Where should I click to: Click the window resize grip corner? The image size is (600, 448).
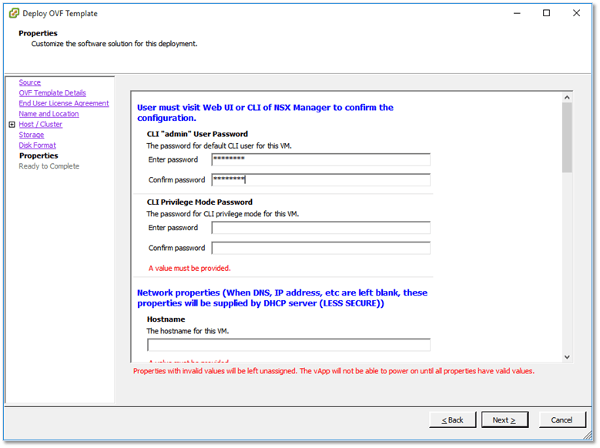click(588, 436)
